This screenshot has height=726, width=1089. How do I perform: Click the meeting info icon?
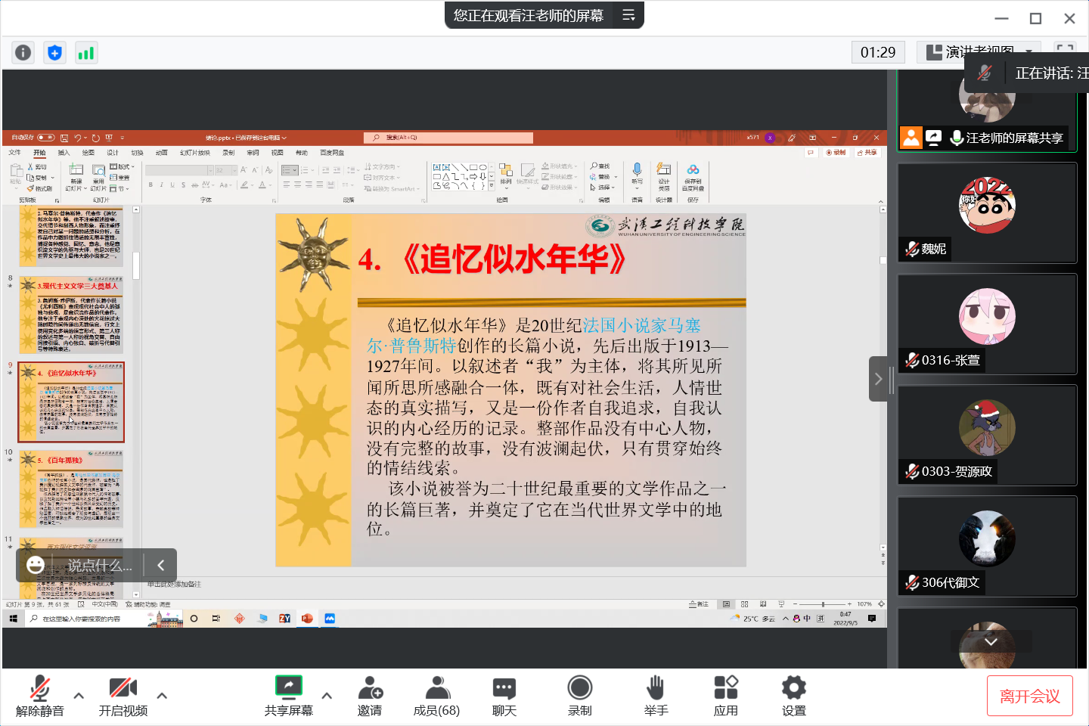point(23,52)
